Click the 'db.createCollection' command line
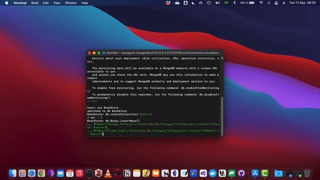The width and height of the screenshot is (320, 180). 119,114
